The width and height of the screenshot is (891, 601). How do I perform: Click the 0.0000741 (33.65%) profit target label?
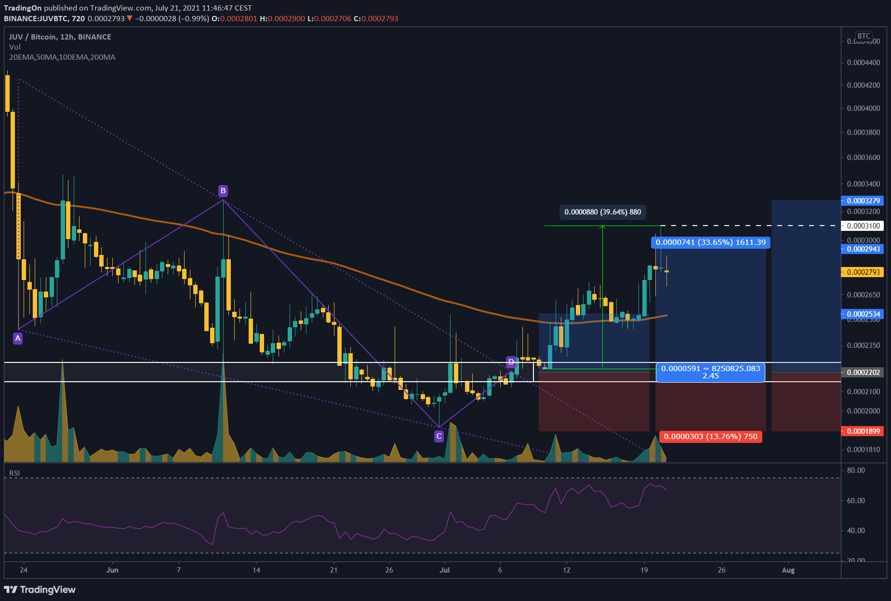coord(711,242)
